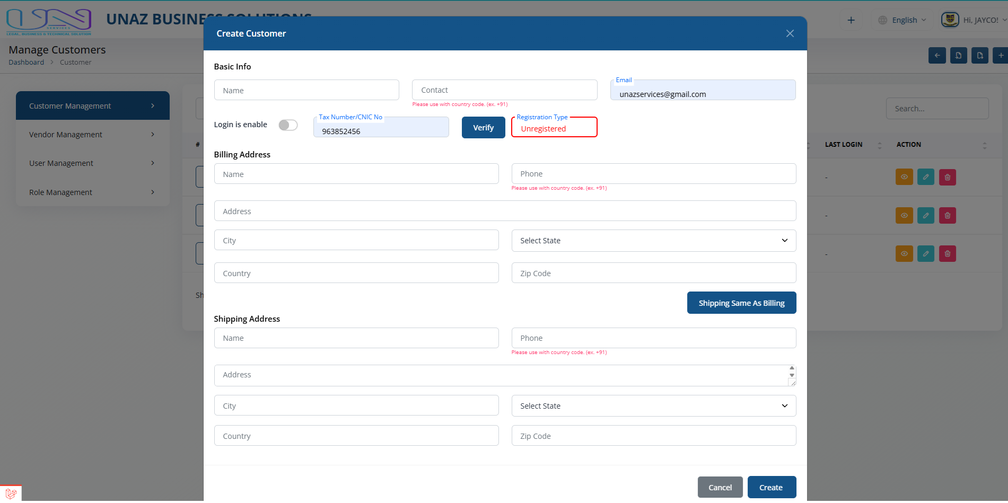
Task: Click the back arrow icon button
Action: tap(937, 55)
